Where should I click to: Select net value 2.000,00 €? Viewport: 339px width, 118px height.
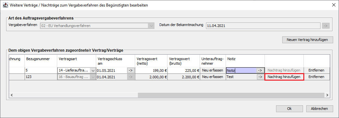point(151,77)
